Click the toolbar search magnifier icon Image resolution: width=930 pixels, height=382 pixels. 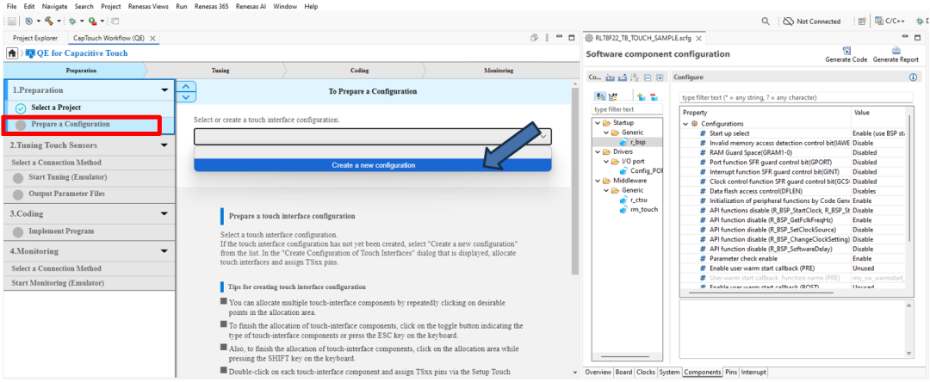766,22
